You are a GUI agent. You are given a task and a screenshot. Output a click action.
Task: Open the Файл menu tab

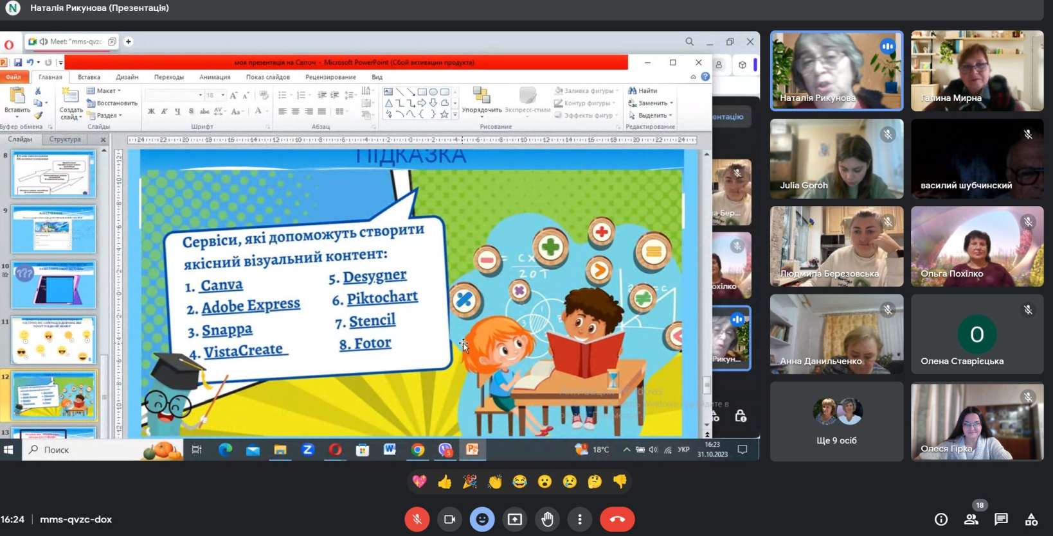[x=14, y=77]
